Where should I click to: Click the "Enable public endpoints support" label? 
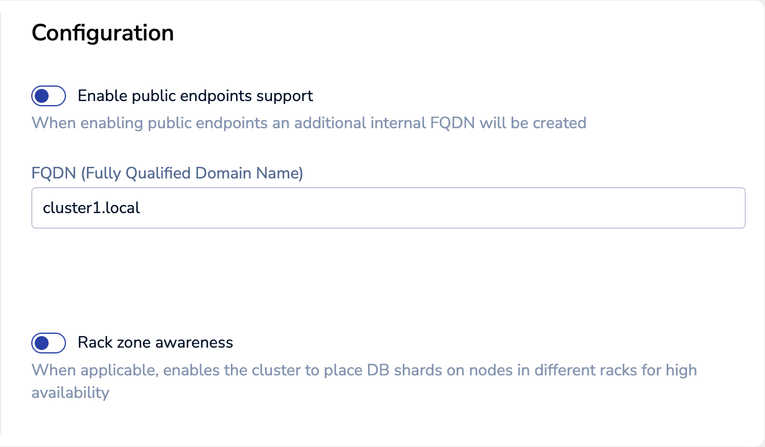click(x=195, y=96)
